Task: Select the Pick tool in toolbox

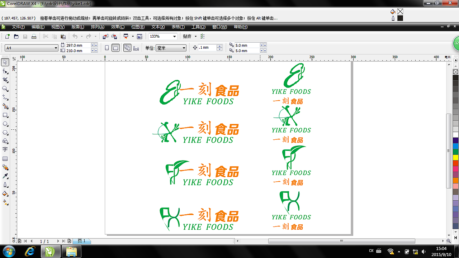Action: 5,62
